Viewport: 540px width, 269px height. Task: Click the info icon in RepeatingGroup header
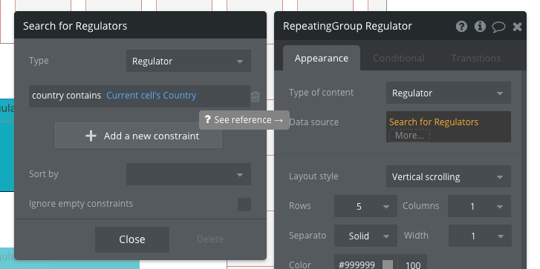tap(480, 27)
